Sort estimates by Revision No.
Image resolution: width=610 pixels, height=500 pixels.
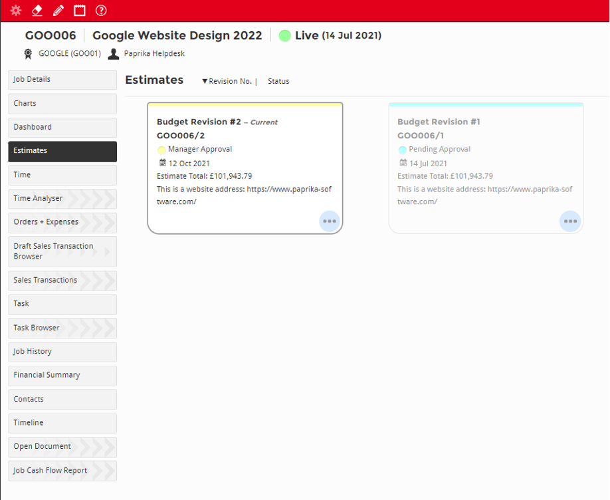[x=229, y=81]
